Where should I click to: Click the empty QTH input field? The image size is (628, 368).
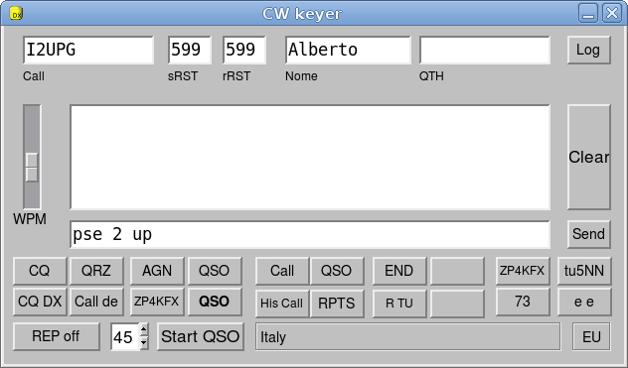coord(485,50)
